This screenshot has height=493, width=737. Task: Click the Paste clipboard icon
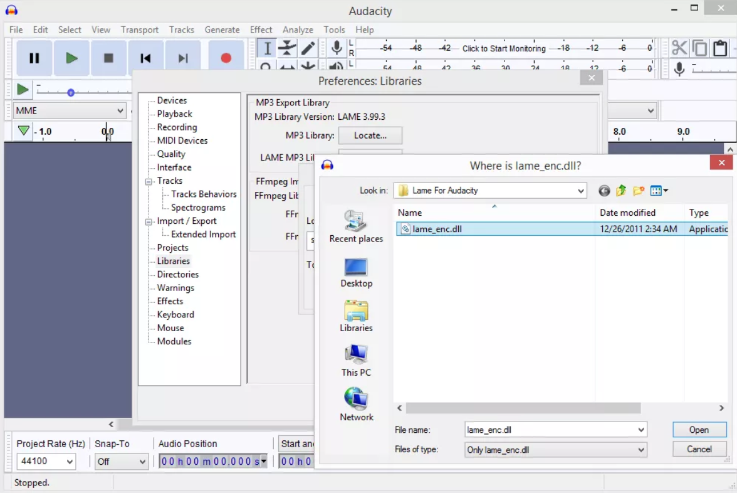point(720,48)
